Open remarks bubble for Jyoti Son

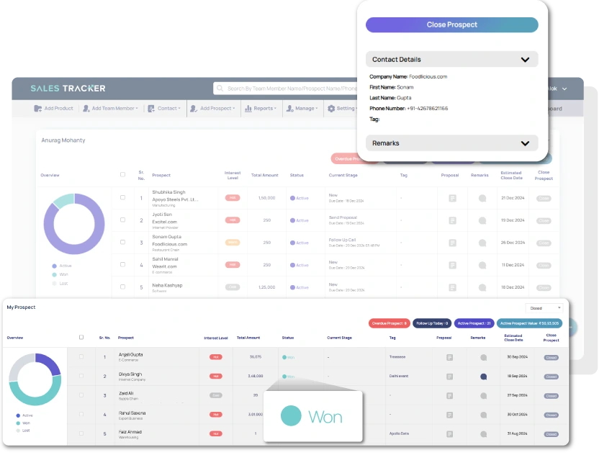482,220
